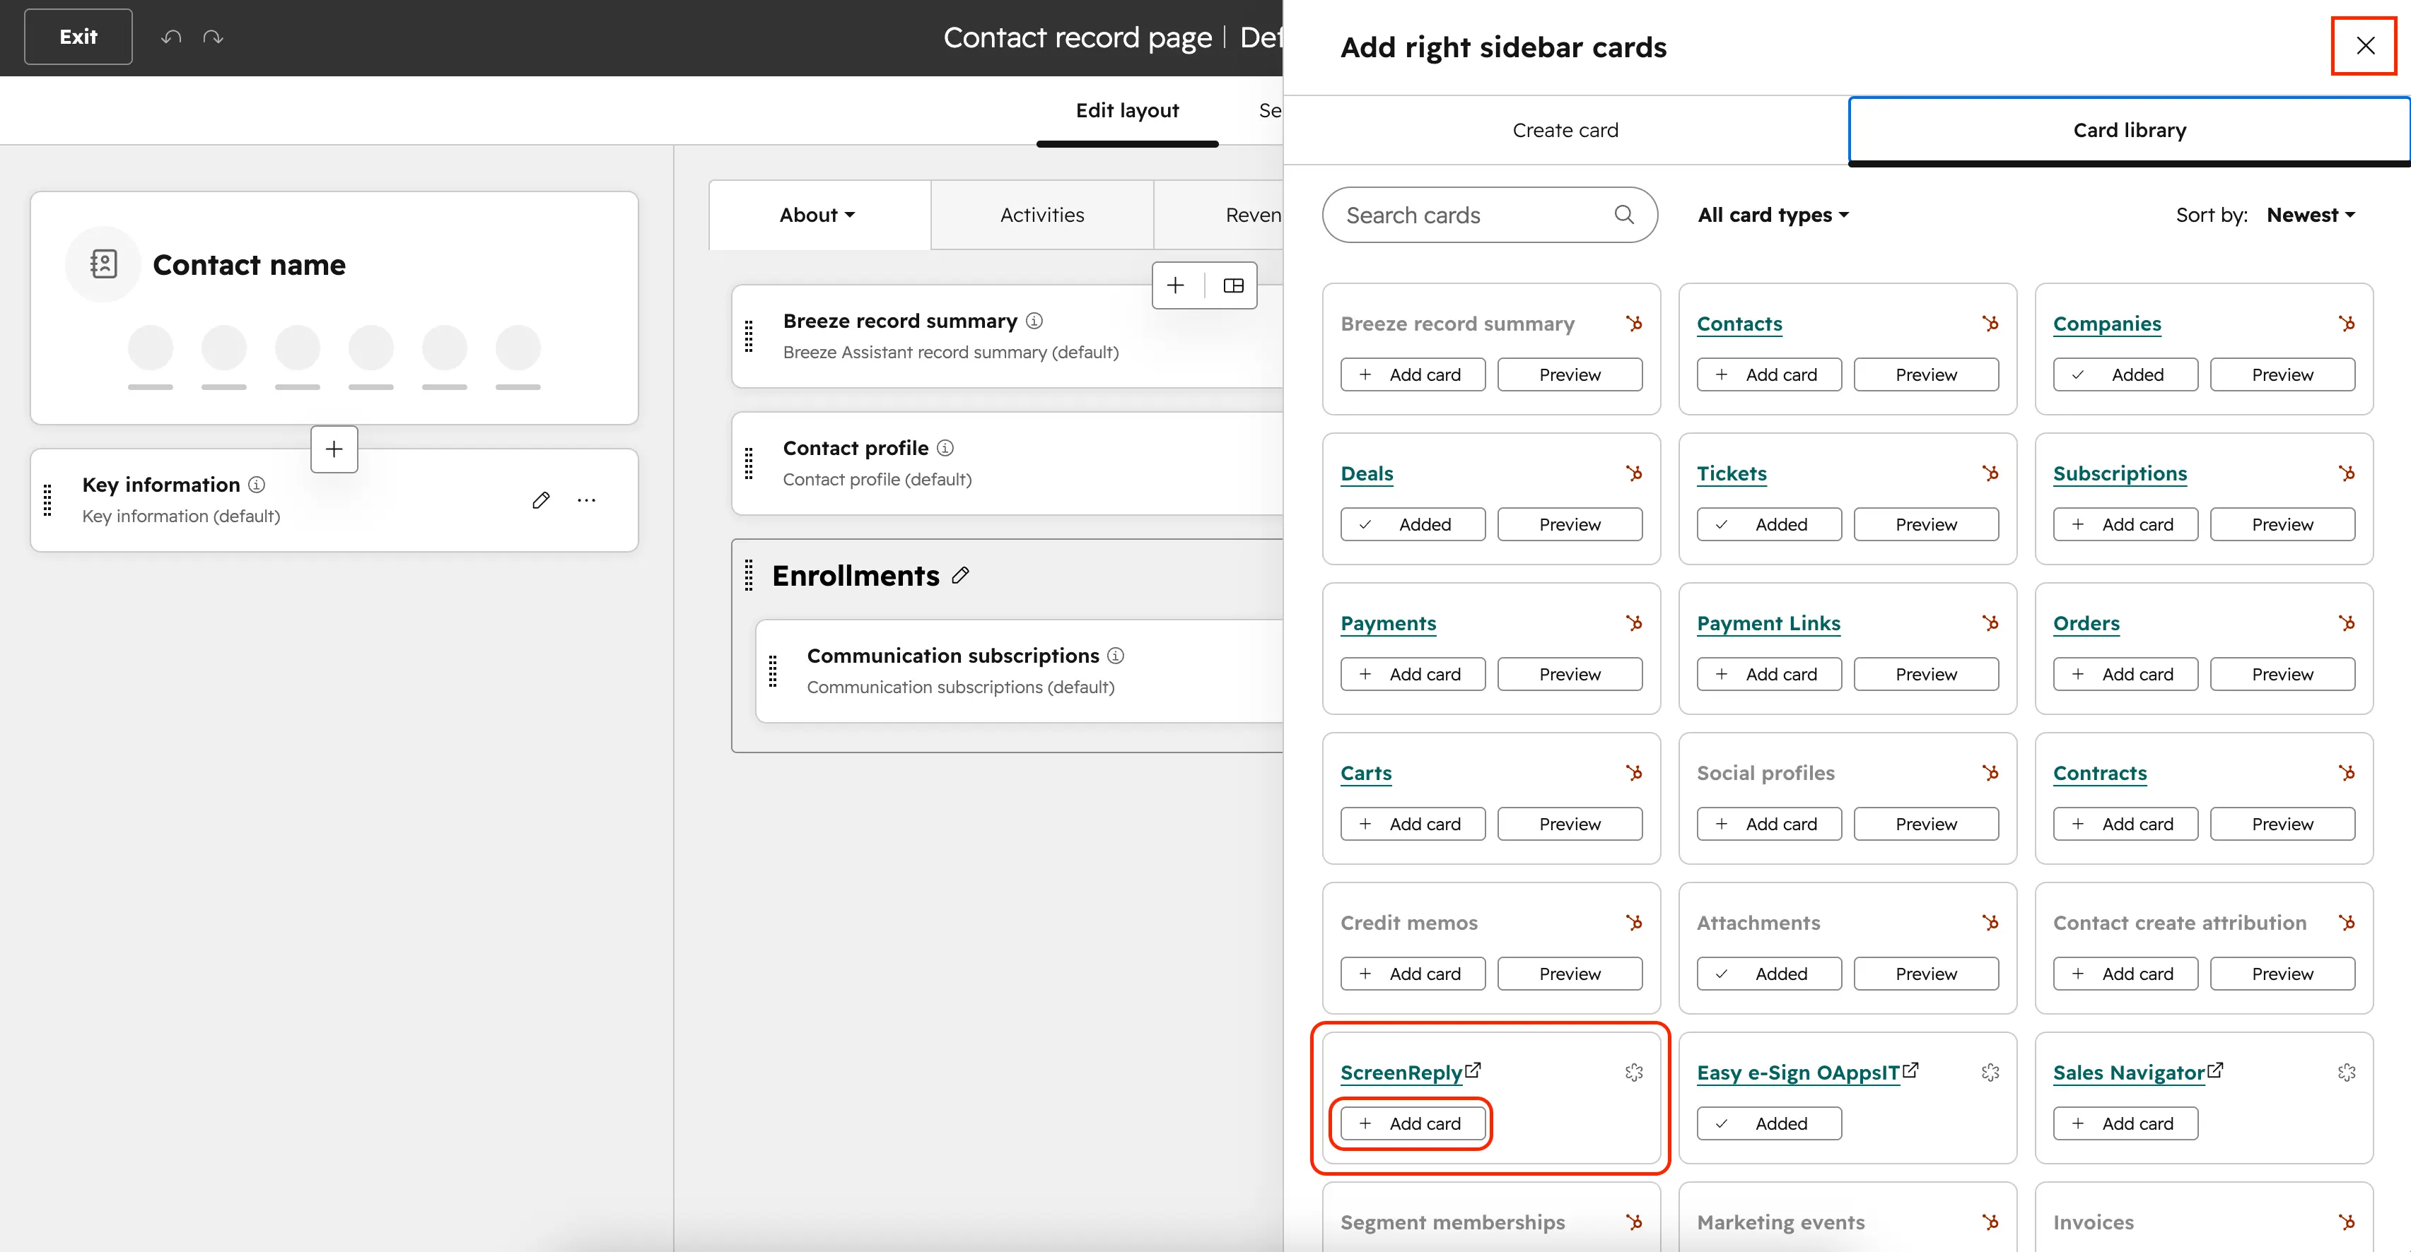Add the Carts card
Viewport: 2411px width, 1252px height.
point(1413,824)
